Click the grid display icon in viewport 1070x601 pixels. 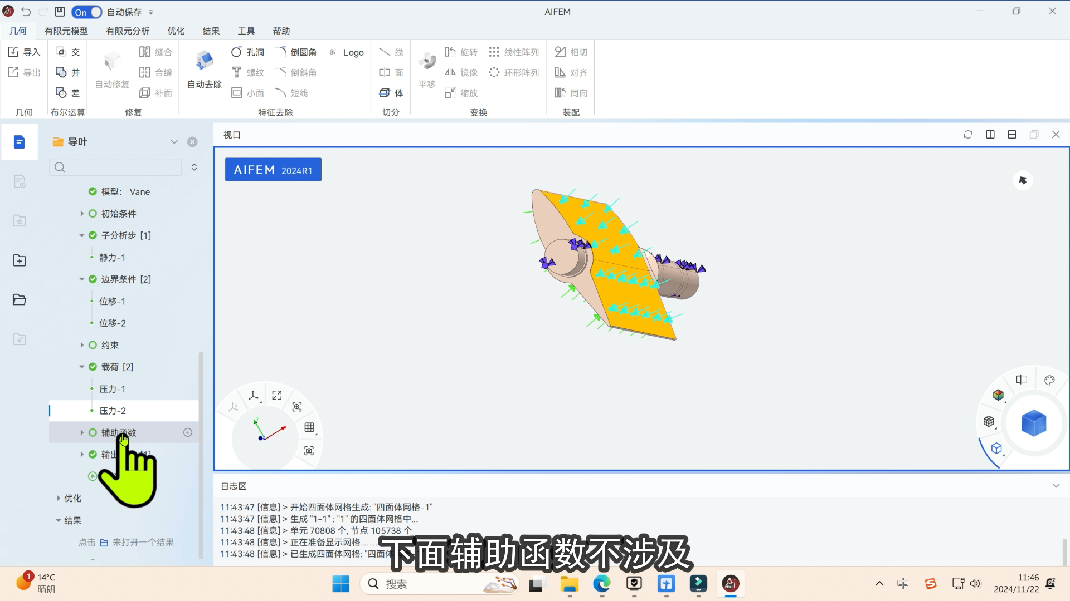[309, 427]
